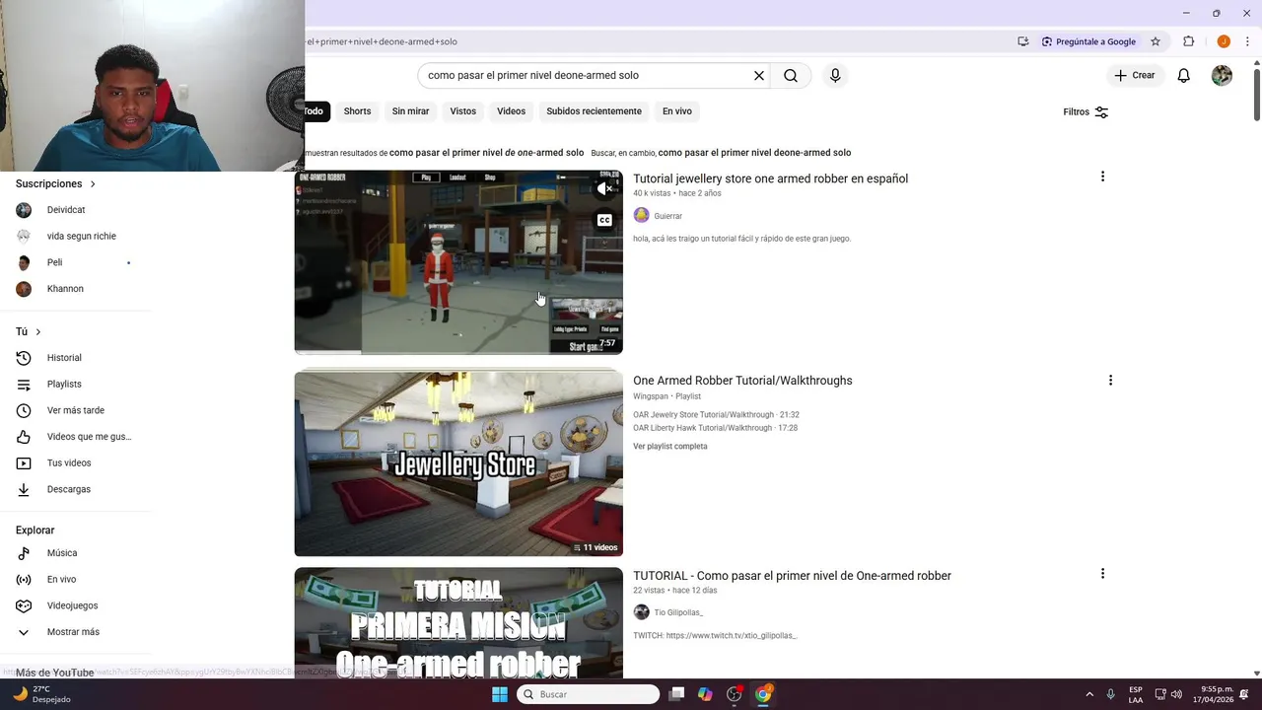This screenshot has height=710, width=1262.
Task: Unmute the preview on the first video thumbnail
Action: [x=604, y=187]
